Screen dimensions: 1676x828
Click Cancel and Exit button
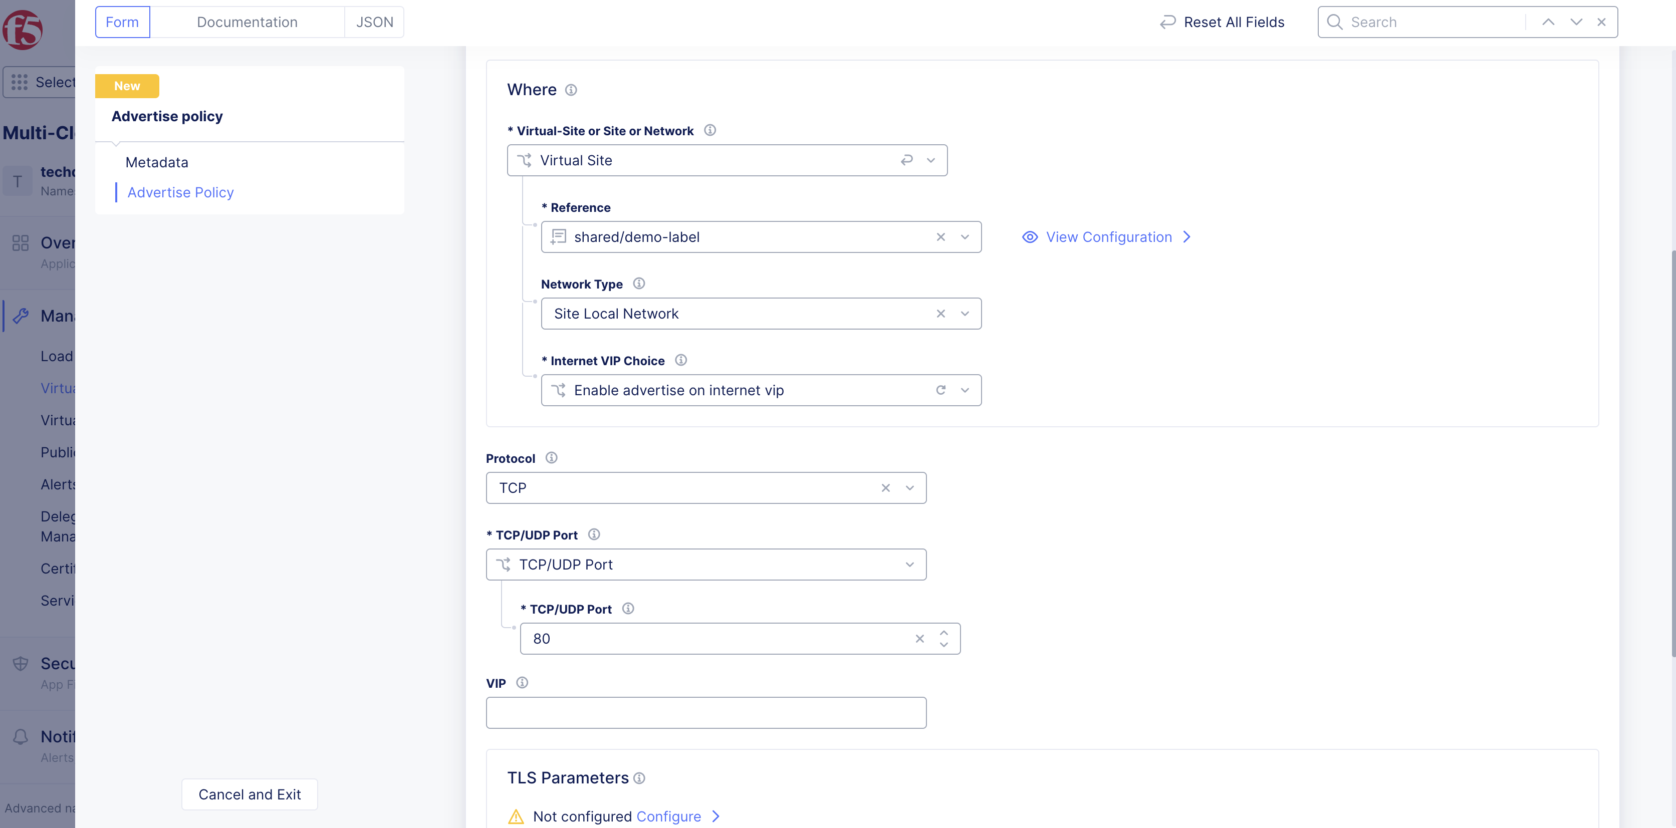pyautogui.click(x=249, y=794)
